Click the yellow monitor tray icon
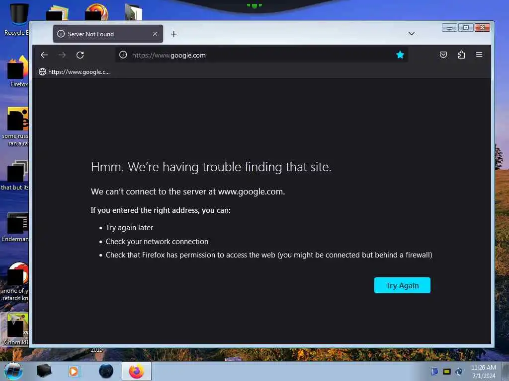509x381 pixels. [x=447, y=372]
